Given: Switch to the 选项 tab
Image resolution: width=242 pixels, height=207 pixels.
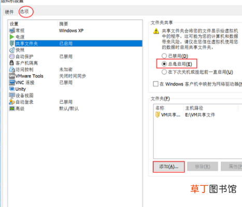Looking at the screenshot, I should 24,11.
